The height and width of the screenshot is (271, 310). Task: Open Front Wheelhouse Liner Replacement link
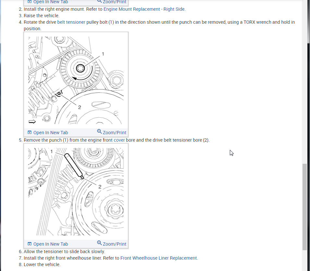click(158, 258)
